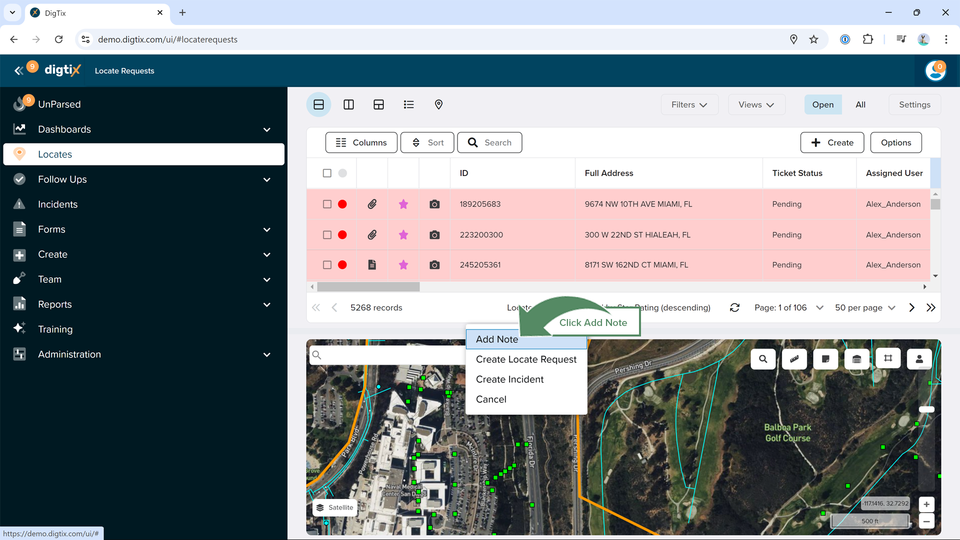Open the Columns button

(361, 142)
